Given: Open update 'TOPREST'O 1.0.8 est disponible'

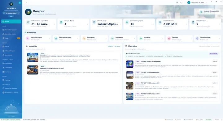Looking at the screenshot, I should click(151, 83).
